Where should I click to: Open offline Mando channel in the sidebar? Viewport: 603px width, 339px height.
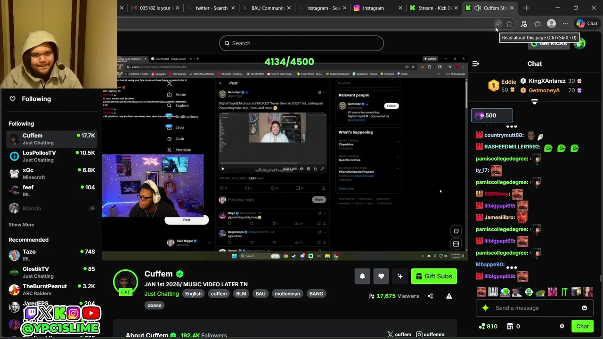click(52, 208)
